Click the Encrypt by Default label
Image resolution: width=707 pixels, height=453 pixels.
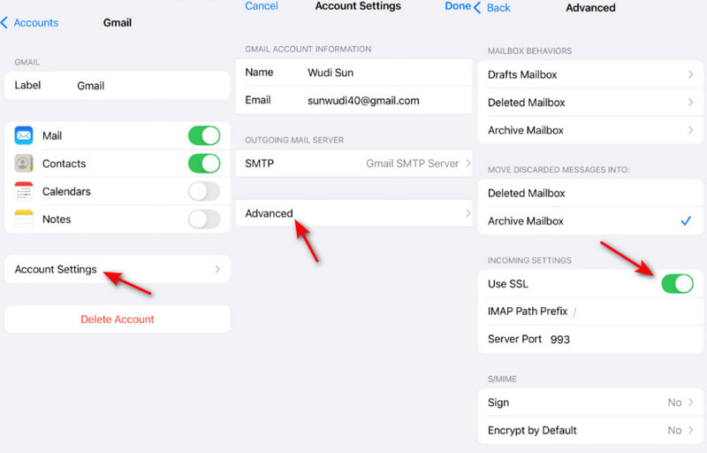click(x=532, y=431)
